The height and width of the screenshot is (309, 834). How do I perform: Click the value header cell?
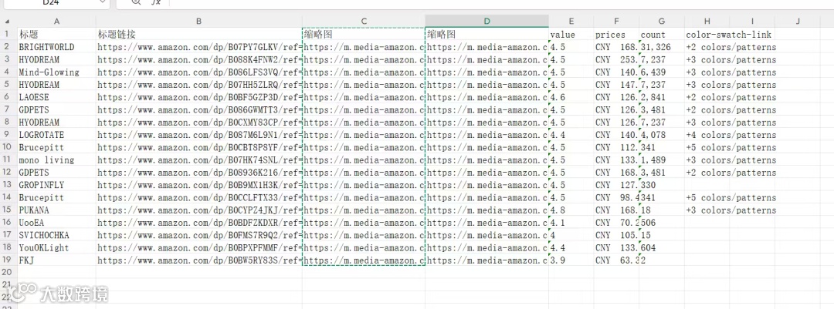pos(571,34)
